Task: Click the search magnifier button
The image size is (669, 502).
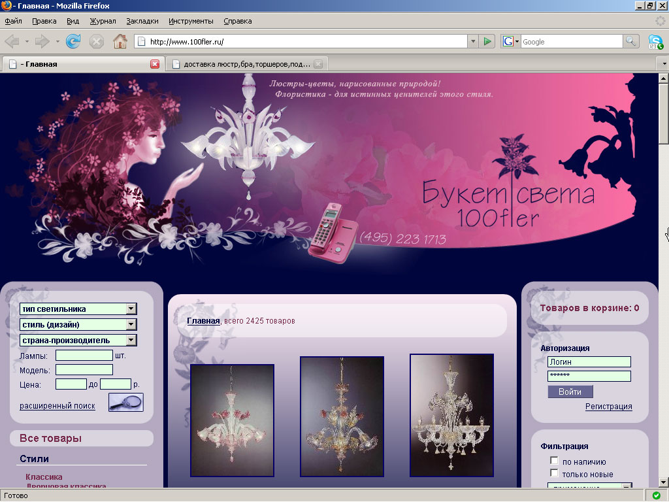Action: click(x=630, y=41)
